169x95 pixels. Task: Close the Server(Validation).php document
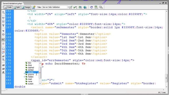click(166, 3)
